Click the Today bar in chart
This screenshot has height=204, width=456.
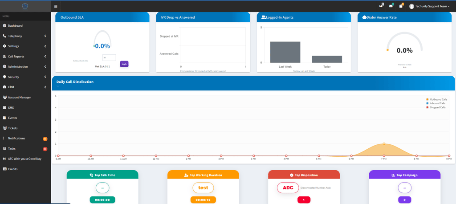click(327, 59)
